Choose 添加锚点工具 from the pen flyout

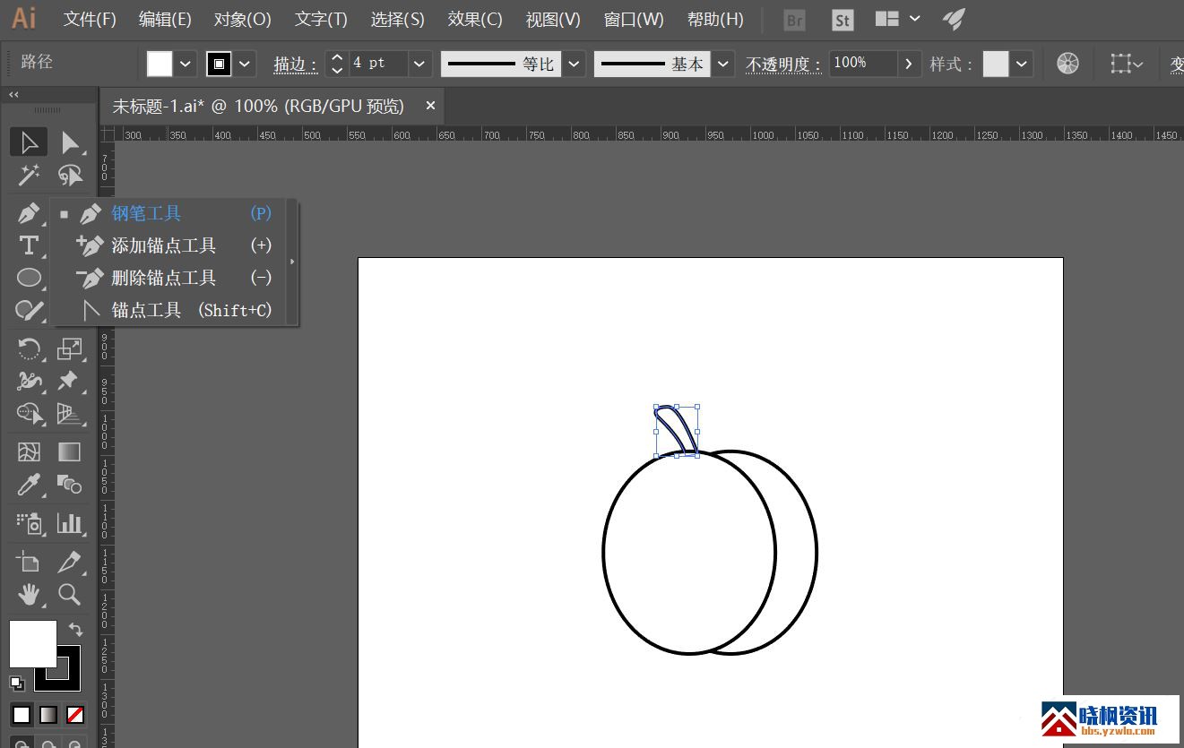(163, 245)
